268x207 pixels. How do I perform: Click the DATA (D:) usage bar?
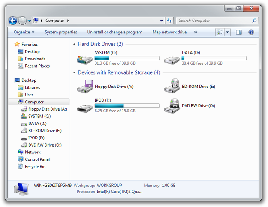coord(214,58)
